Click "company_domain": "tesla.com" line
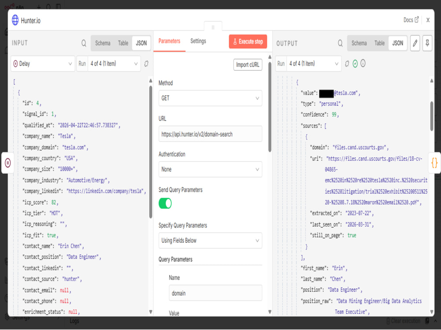 (x=55, y=147)
